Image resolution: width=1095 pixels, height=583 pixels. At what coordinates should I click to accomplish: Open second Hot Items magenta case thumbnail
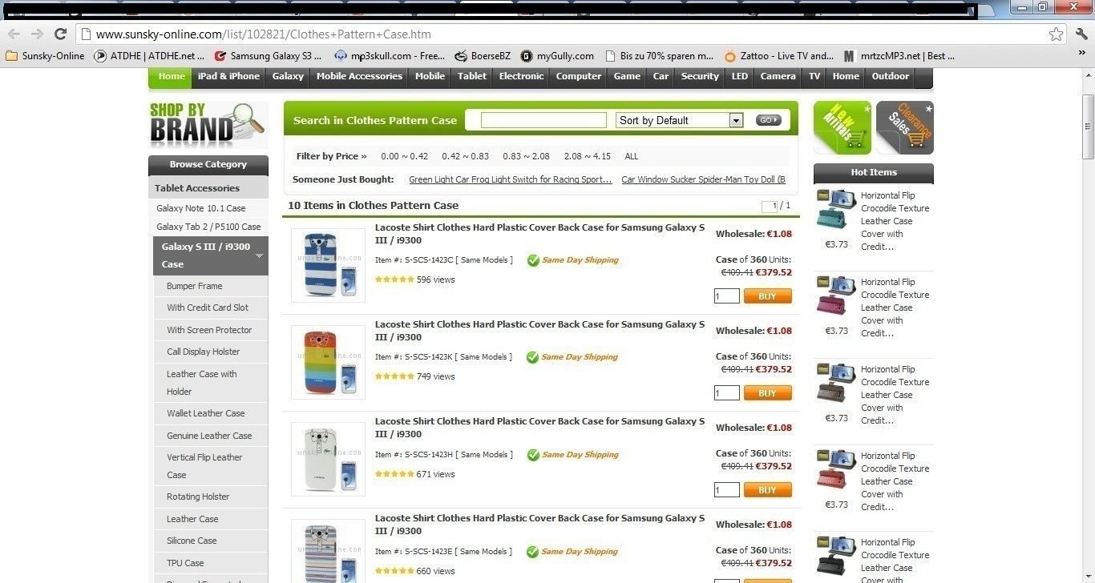836,296
